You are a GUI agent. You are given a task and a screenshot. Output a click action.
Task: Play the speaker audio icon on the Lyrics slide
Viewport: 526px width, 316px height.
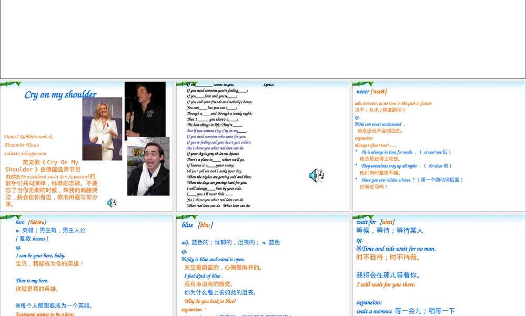316,175
